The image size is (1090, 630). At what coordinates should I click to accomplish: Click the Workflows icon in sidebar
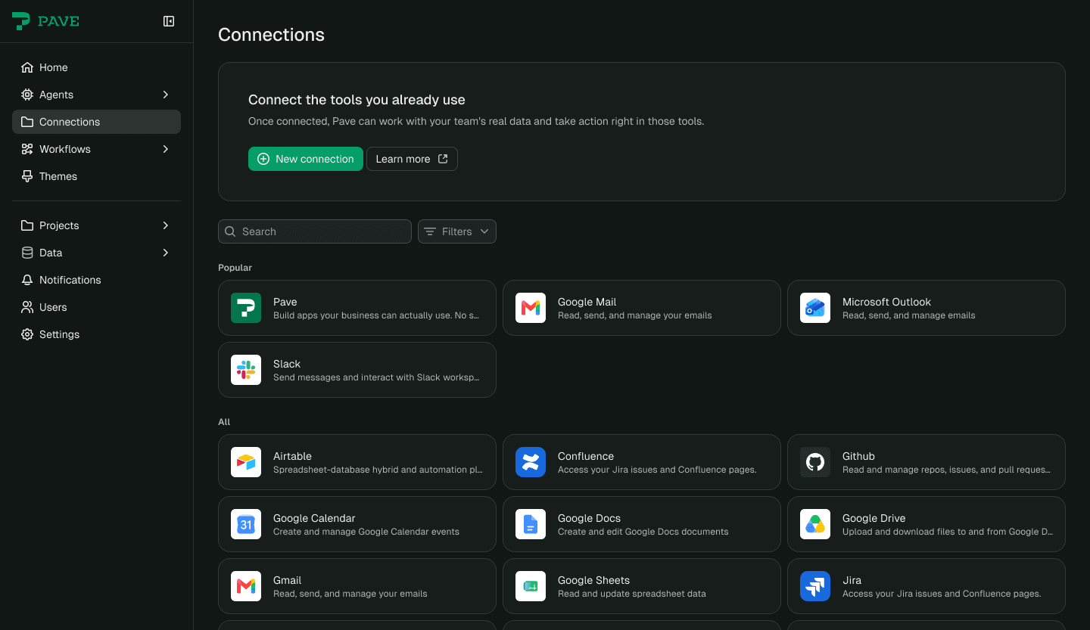(x=27, y=149)
